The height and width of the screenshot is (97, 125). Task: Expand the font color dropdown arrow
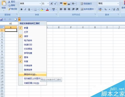pyautogui.click(x=50, y=9)
